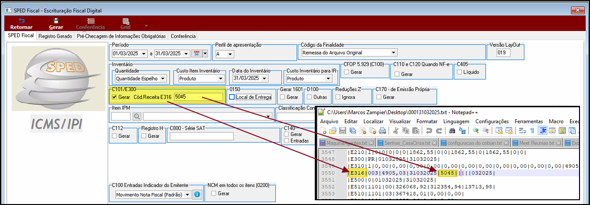Viewport: 590px width, 205px height.
Task: Click Notepad++ Zoom Out icon
Action: coord(486,130)
